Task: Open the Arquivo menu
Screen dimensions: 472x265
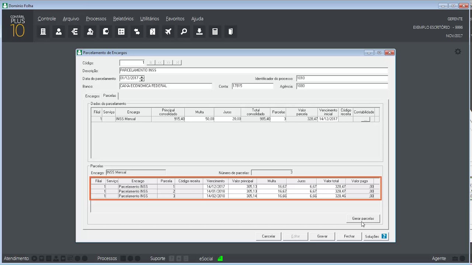Action: [71, 18]
